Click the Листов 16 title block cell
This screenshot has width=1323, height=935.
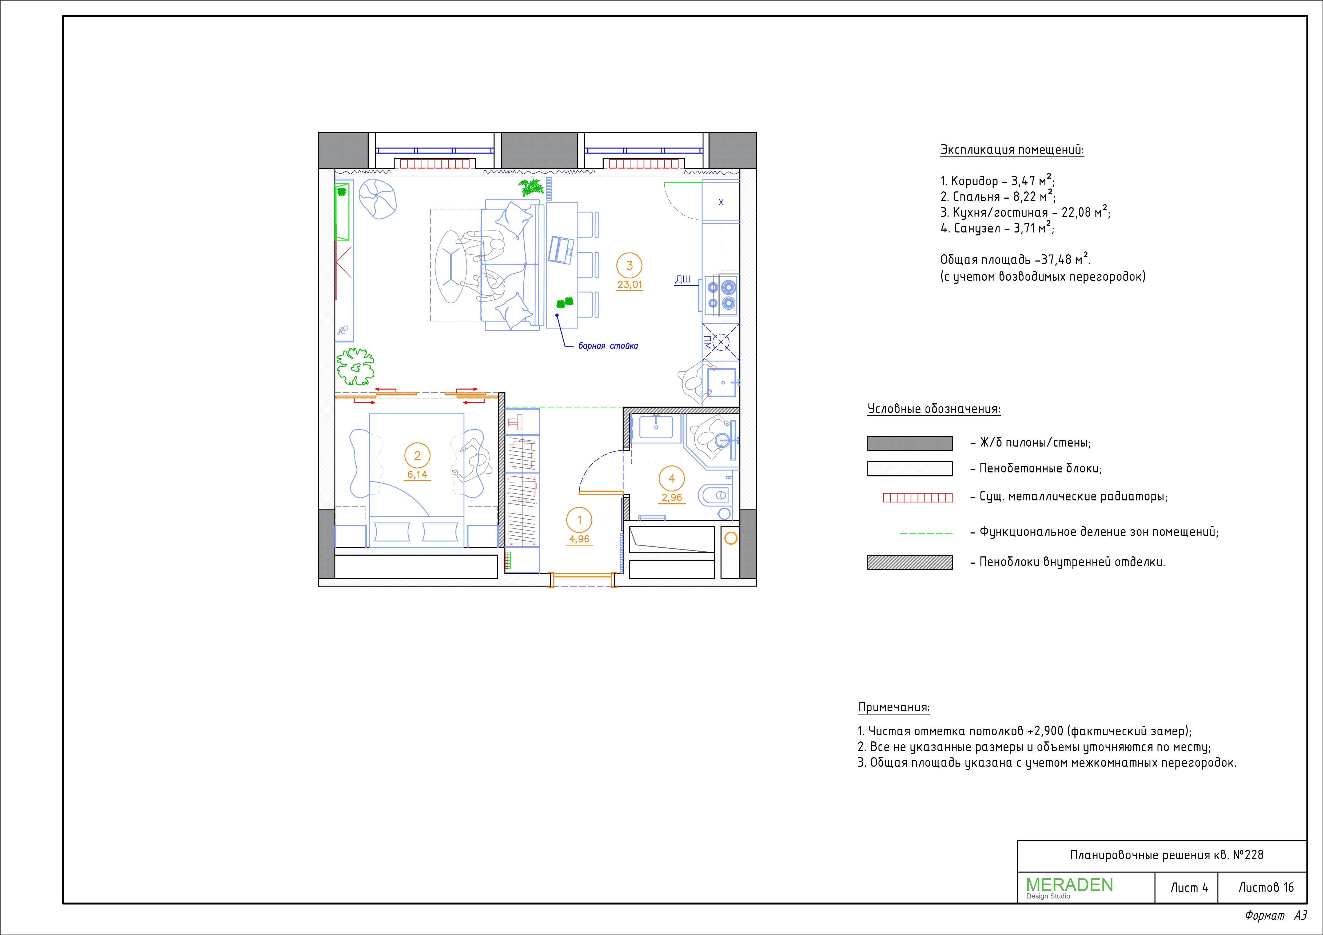coord(1266,888)
